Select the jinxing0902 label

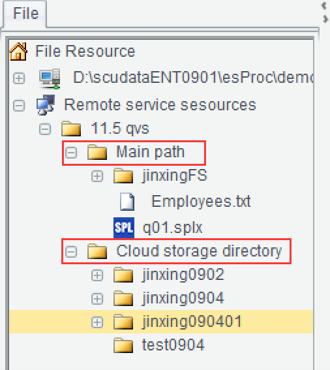(183, 275)
